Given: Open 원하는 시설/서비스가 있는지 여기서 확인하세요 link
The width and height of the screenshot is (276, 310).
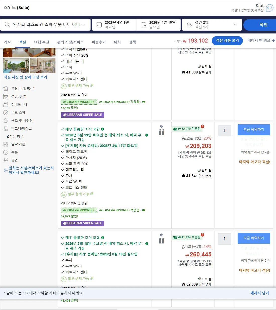Looking at the screenshot, I should click(31, 170).
